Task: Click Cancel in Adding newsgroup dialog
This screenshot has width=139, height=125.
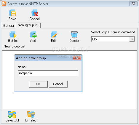Action: [x=58, y=84]
